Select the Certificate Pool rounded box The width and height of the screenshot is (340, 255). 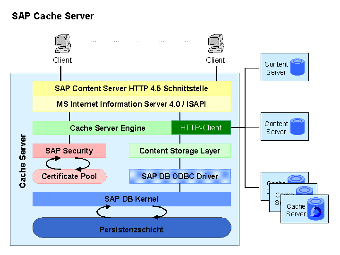point(69,176)
